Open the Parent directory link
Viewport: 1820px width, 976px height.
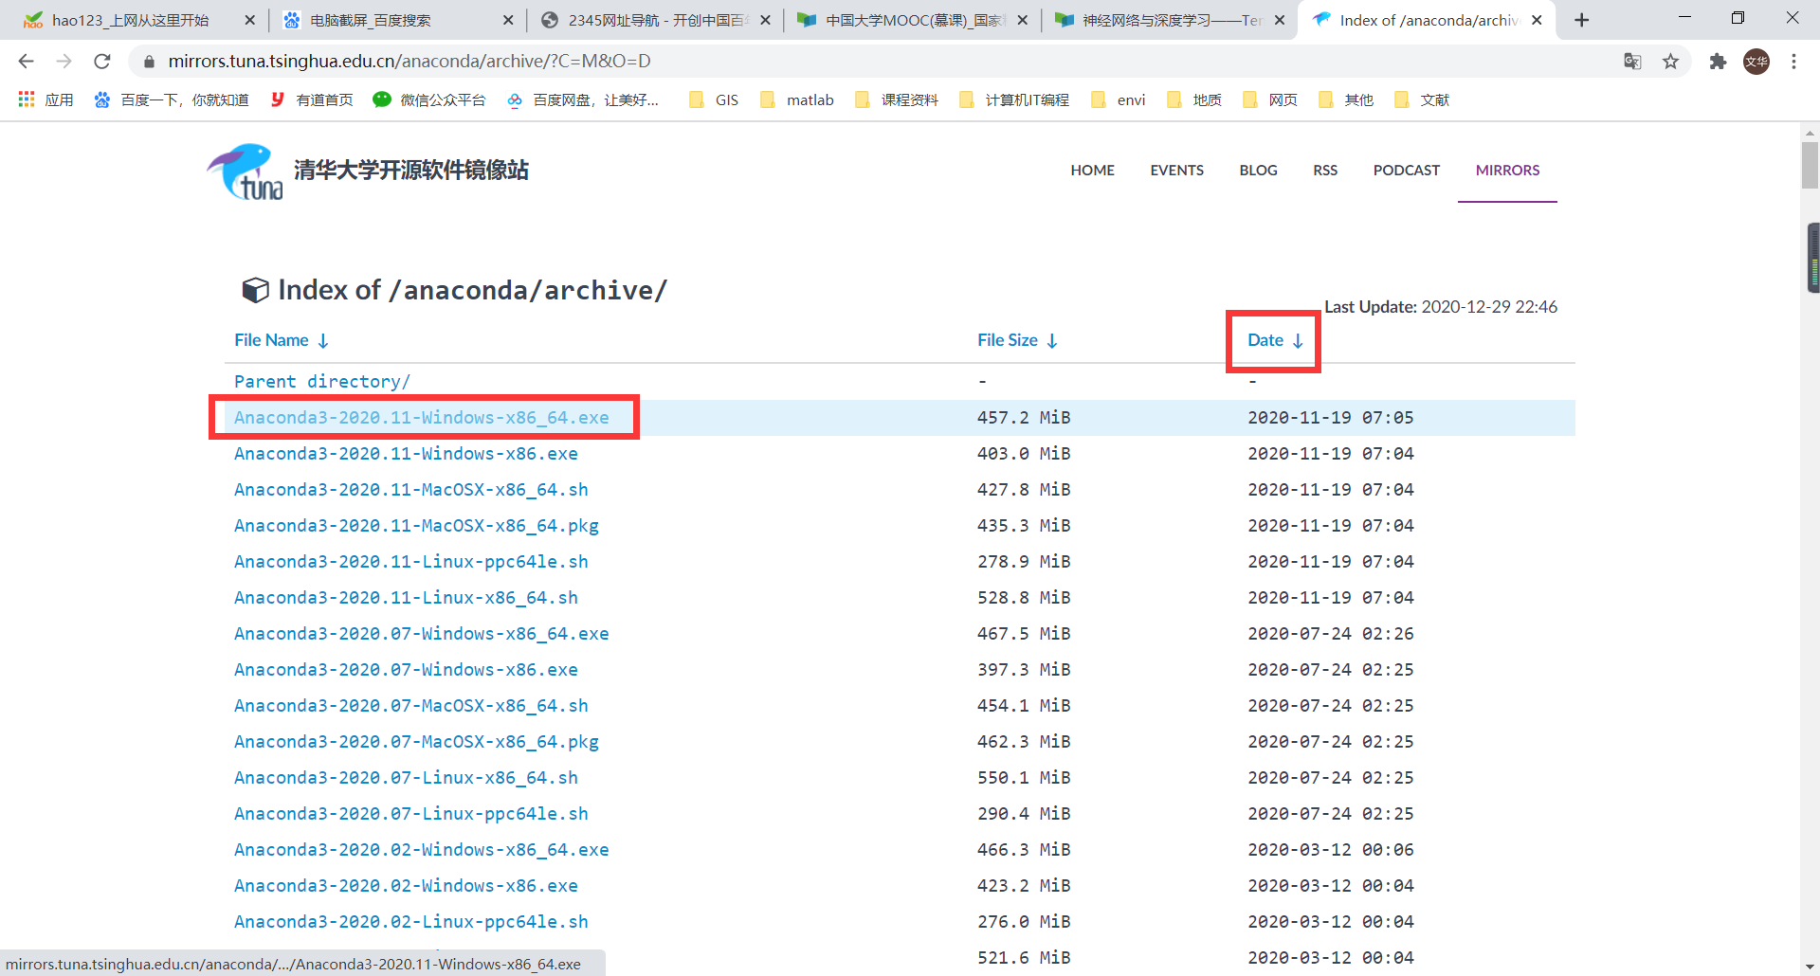(322, 382)
